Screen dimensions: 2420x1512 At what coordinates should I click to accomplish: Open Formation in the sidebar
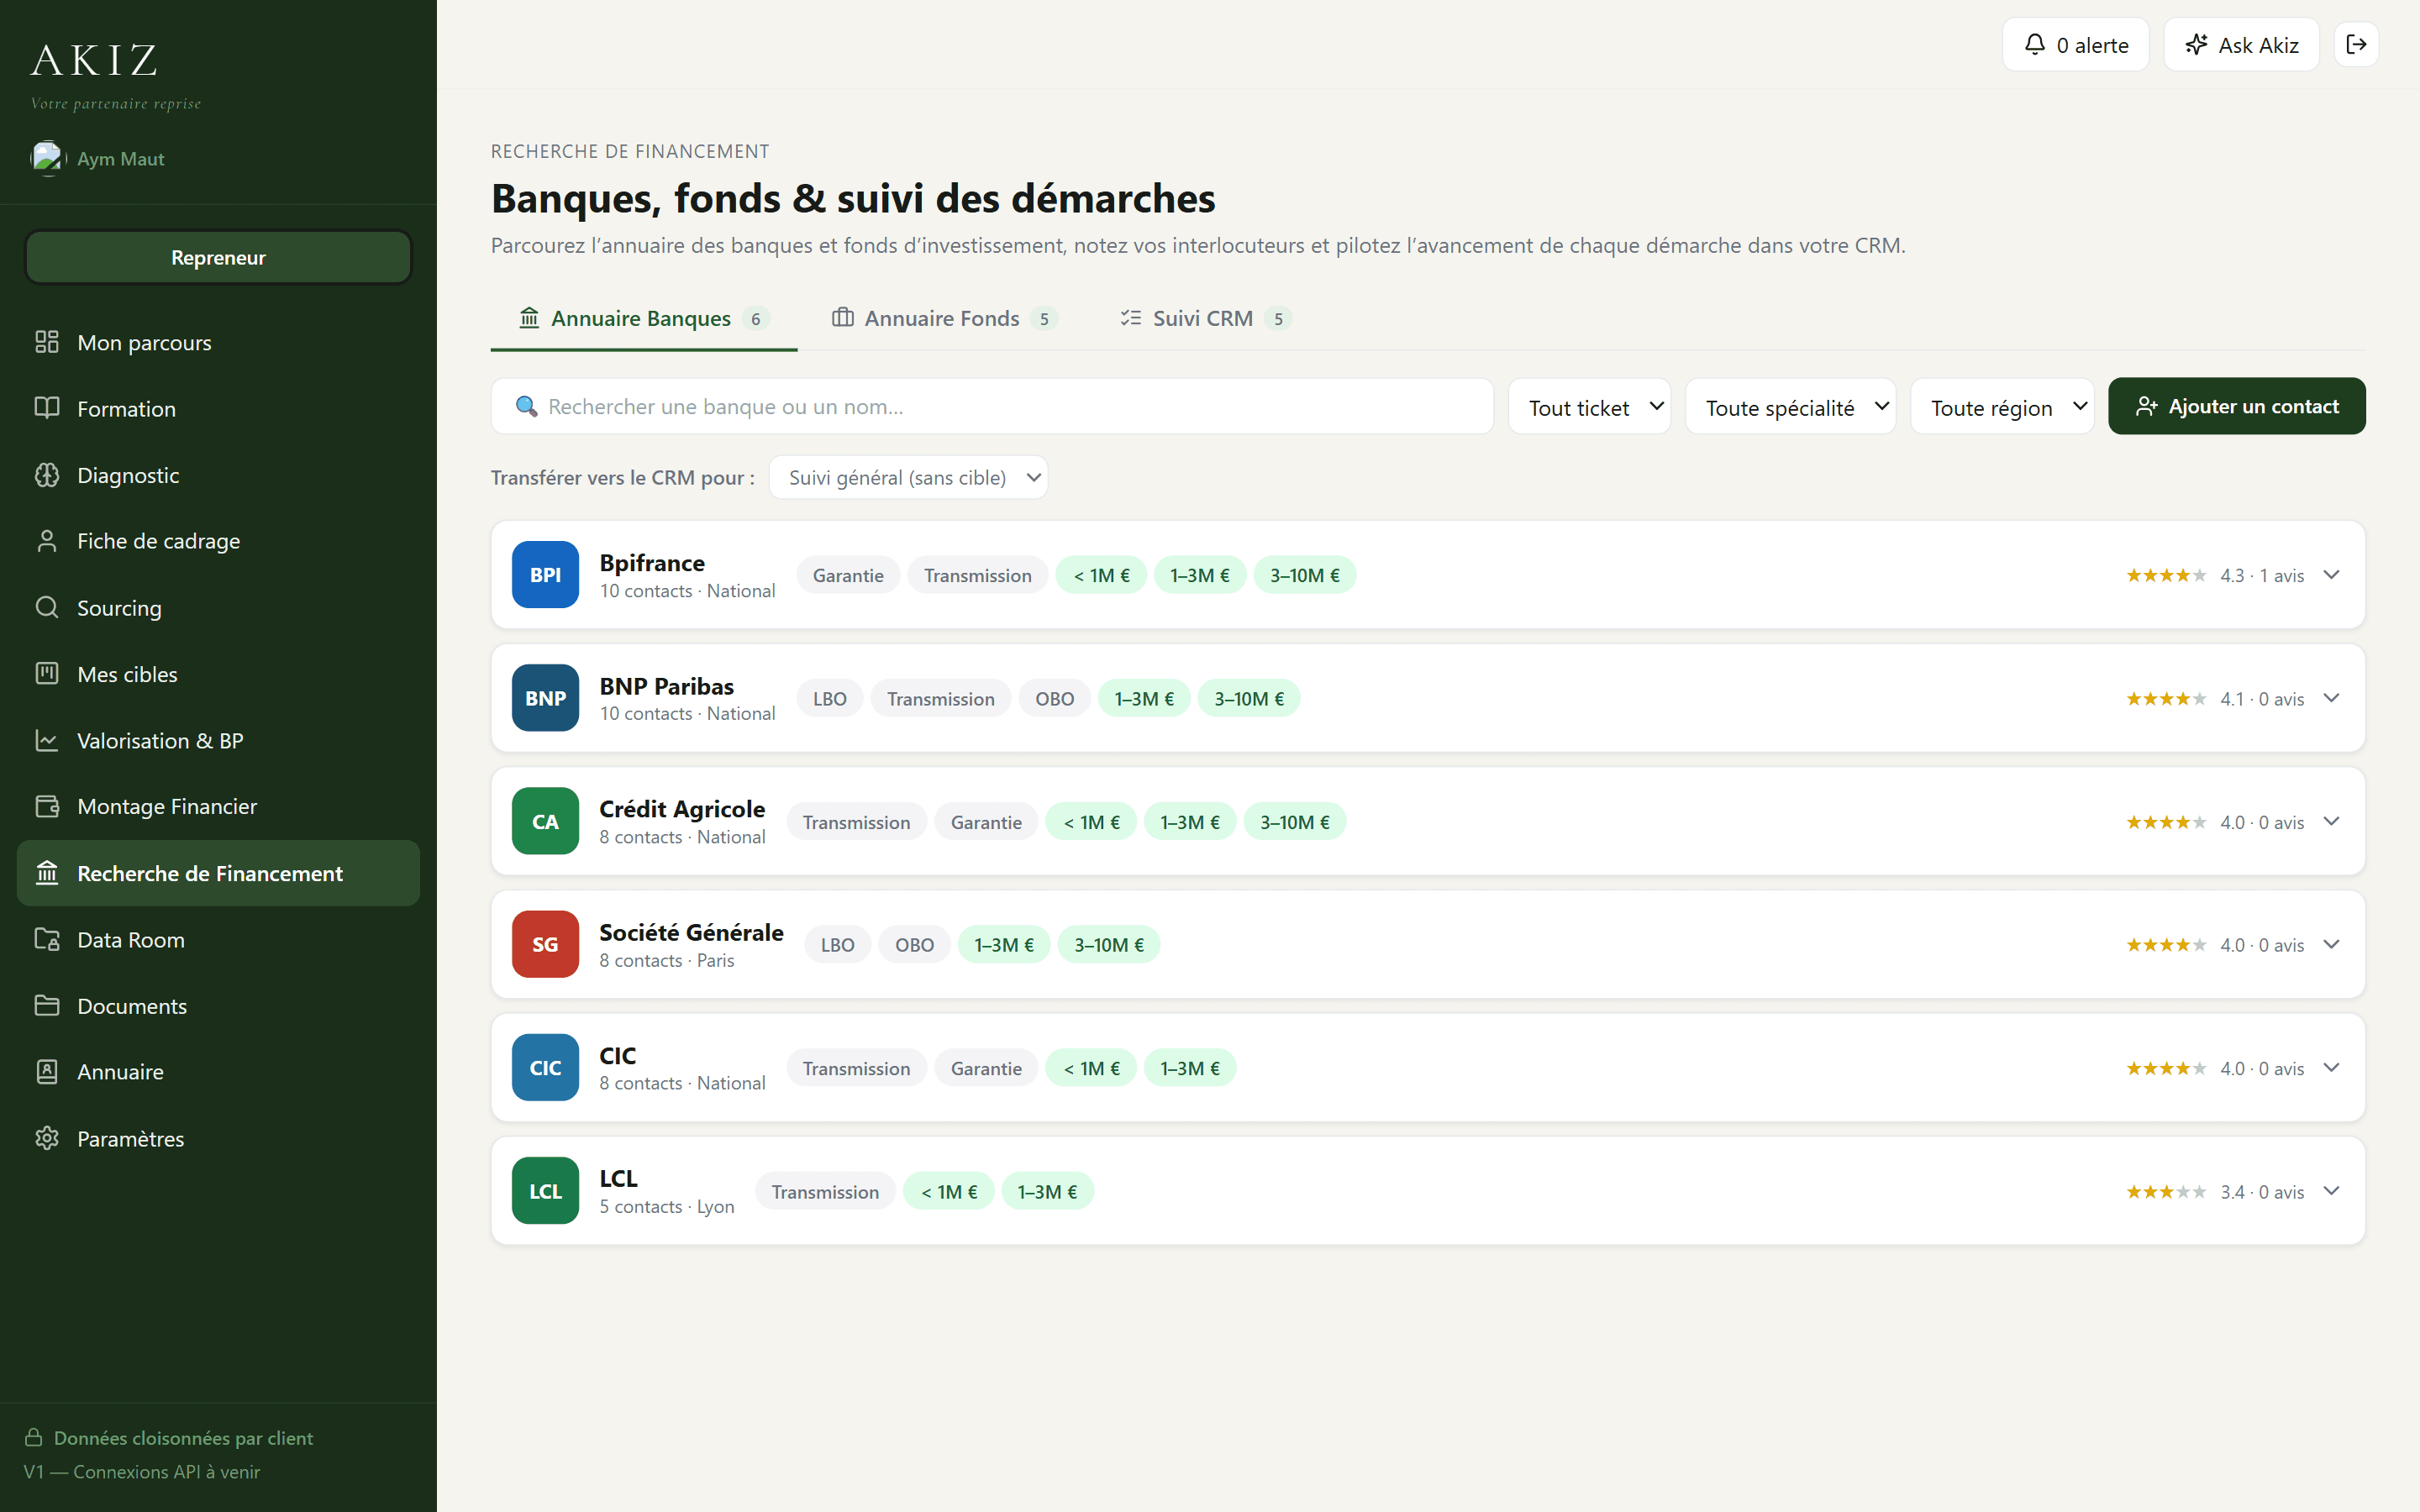(218, 408)
